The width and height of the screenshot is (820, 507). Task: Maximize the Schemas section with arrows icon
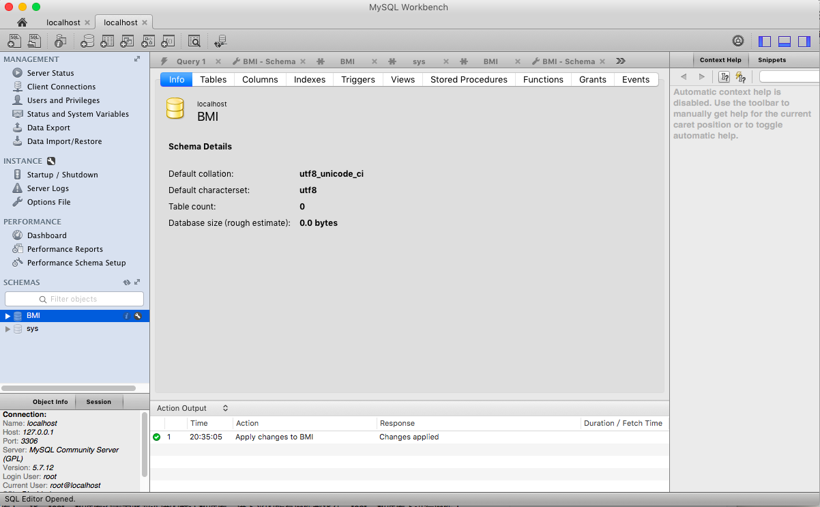tap(137, 283)
